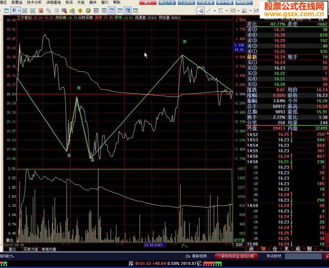Click the 和讯股吧 search input field
The image size is (329, 268).
[x=303, y=256]
